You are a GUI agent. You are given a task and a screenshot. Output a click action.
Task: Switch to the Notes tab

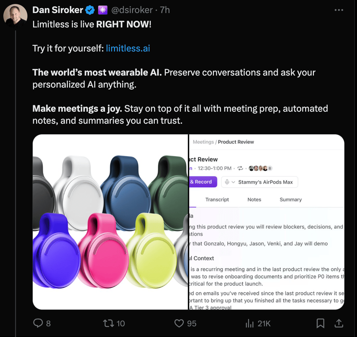254,200
